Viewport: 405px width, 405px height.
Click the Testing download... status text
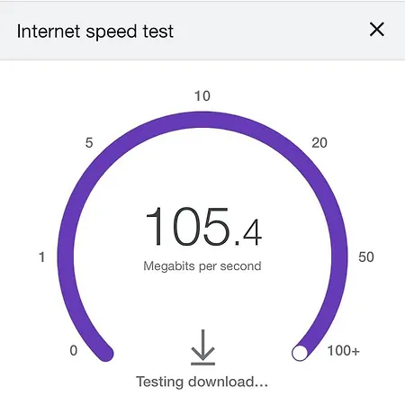[x=202, y=382]
